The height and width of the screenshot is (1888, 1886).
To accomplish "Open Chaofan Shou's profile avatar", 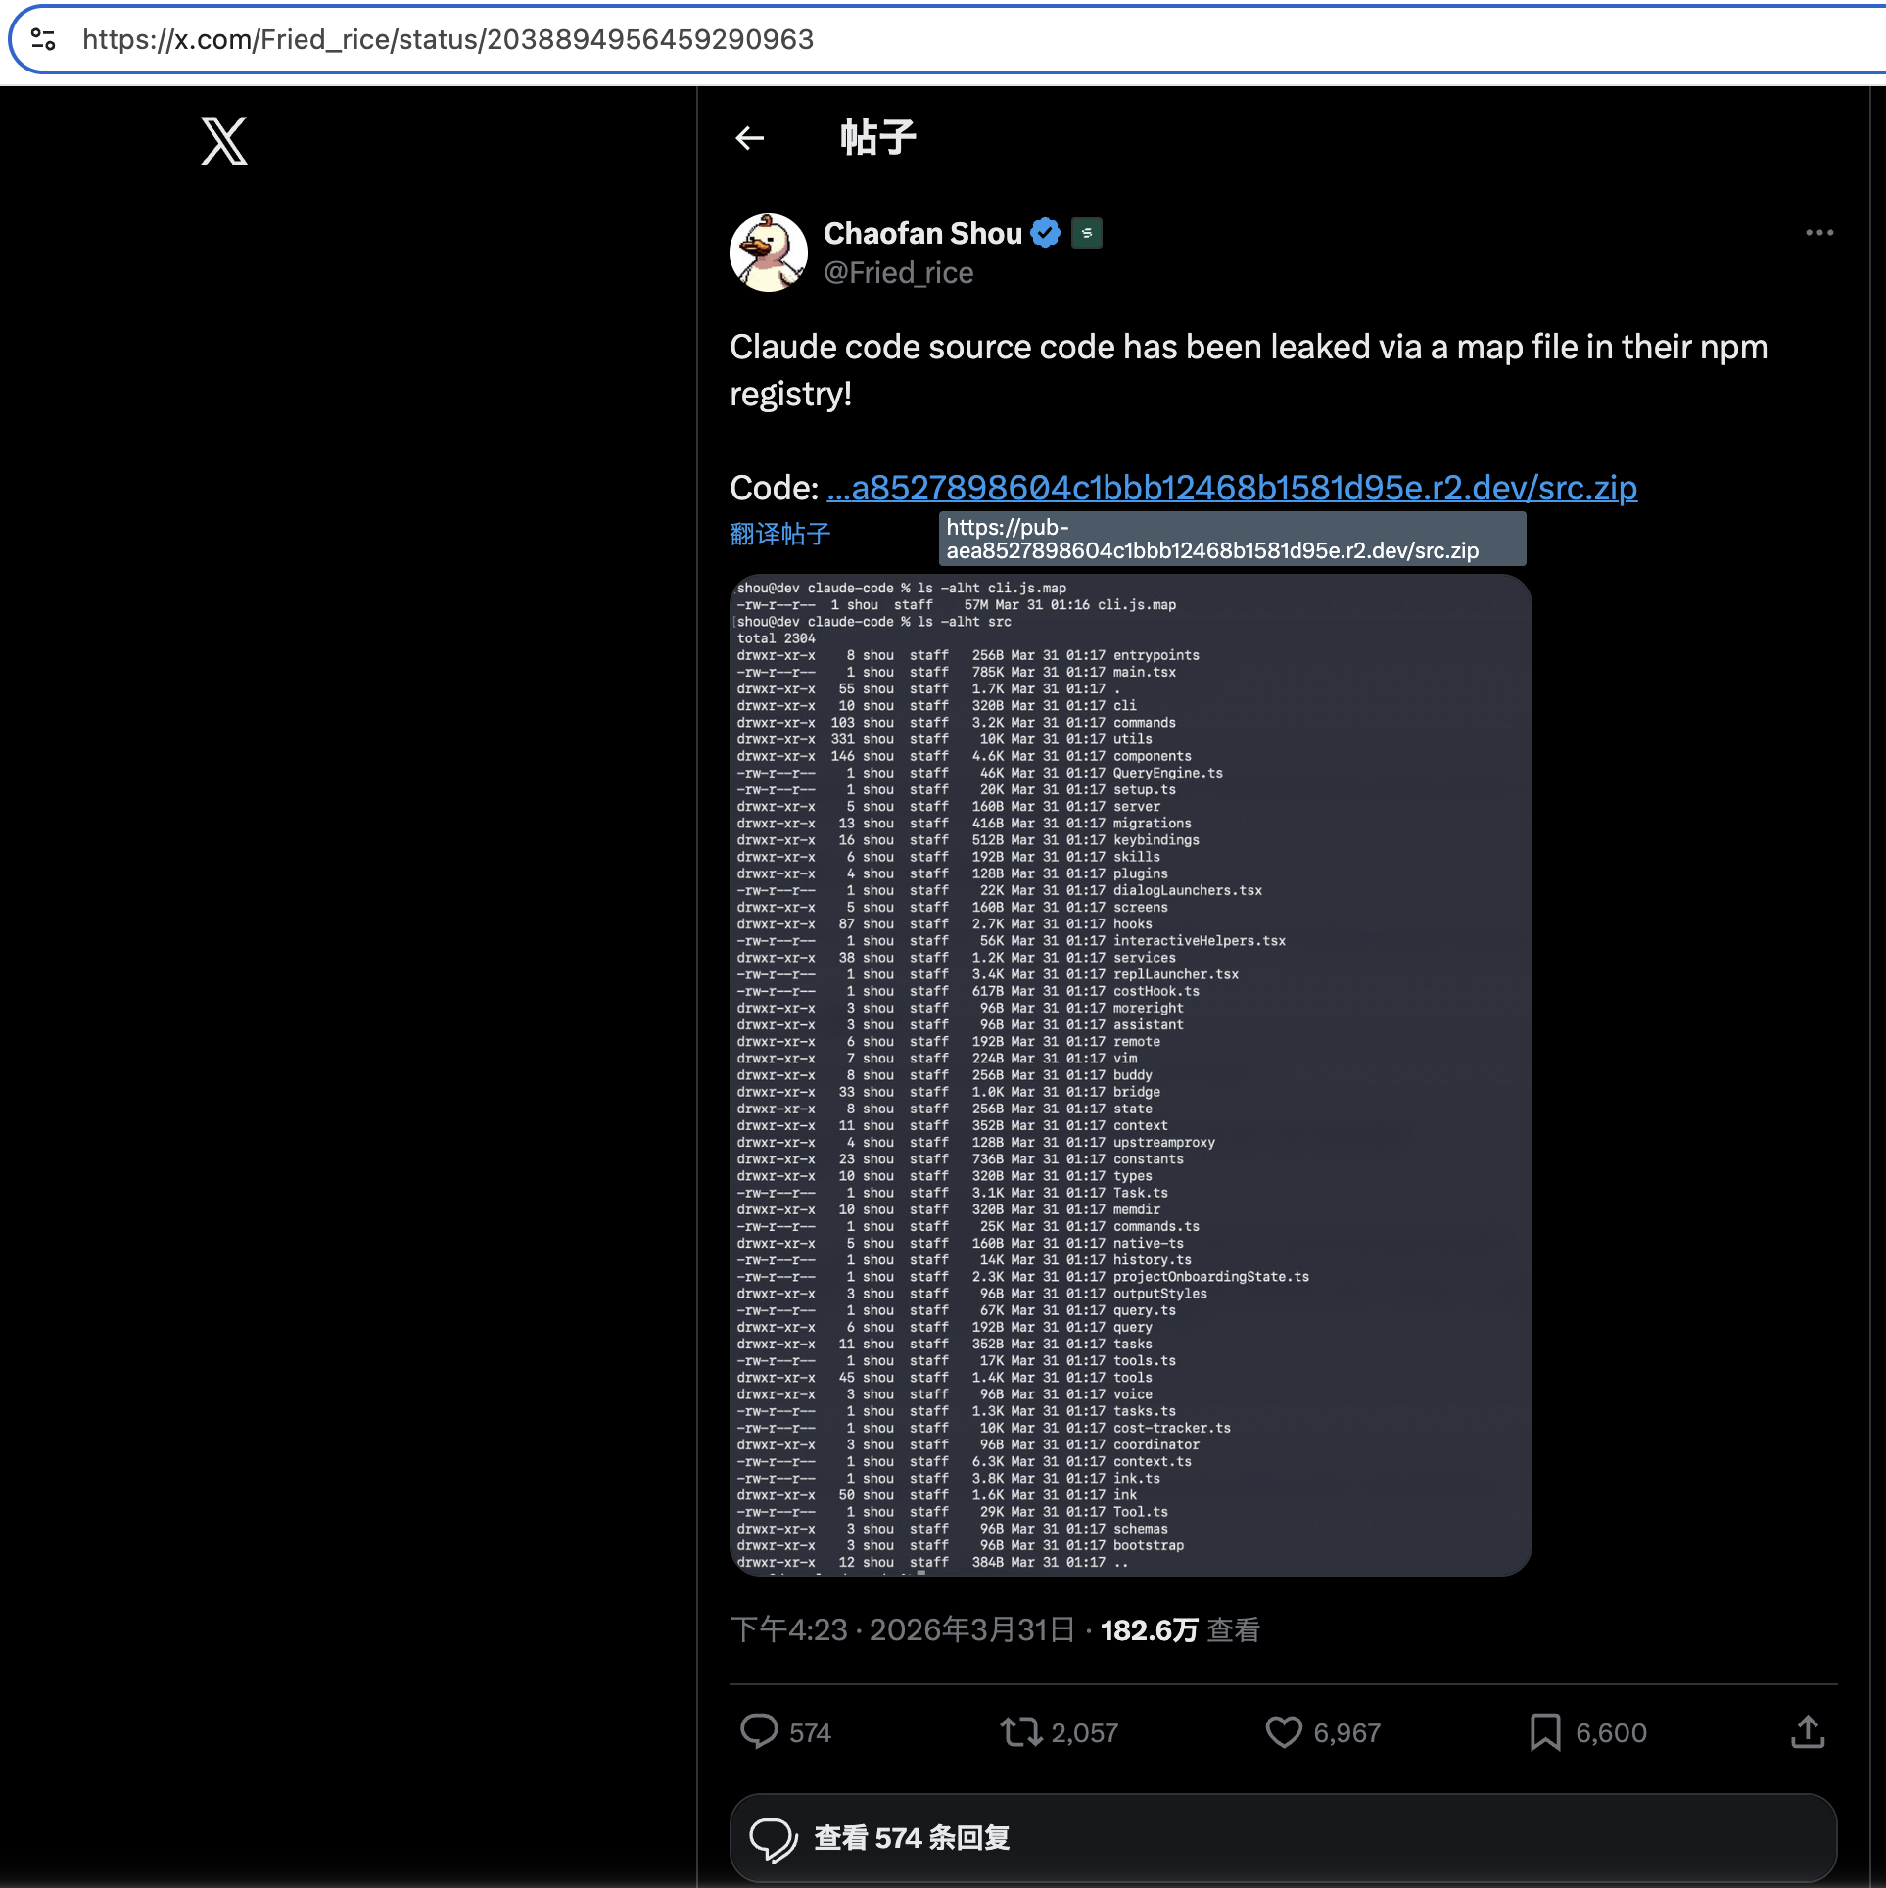I will pyautogui.click(x=769, y=253).
